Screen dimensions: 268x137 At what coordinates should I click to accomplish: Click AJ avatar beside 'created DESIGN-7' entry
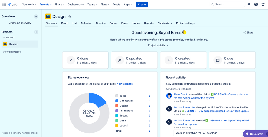(169, 122)
